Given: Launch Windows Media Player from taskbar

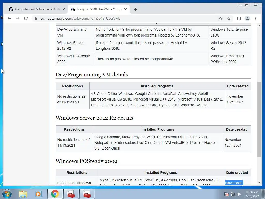Looking at the screenshot, I should (x=39, y=194).
